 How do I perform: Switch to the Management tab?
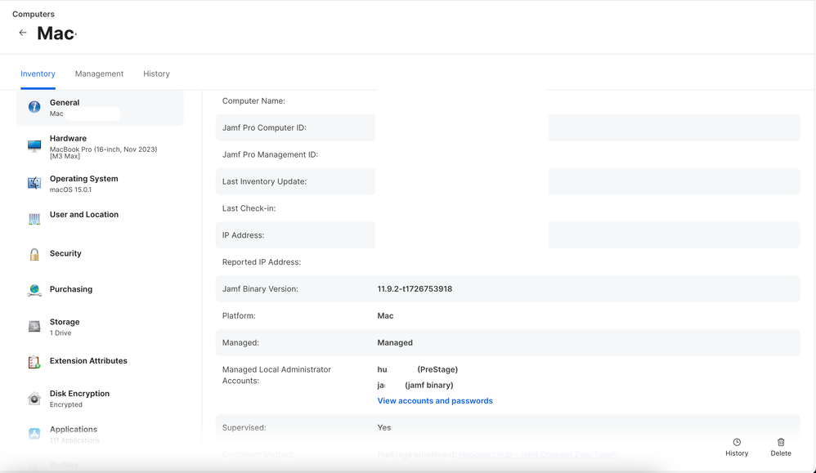(100, 74)
